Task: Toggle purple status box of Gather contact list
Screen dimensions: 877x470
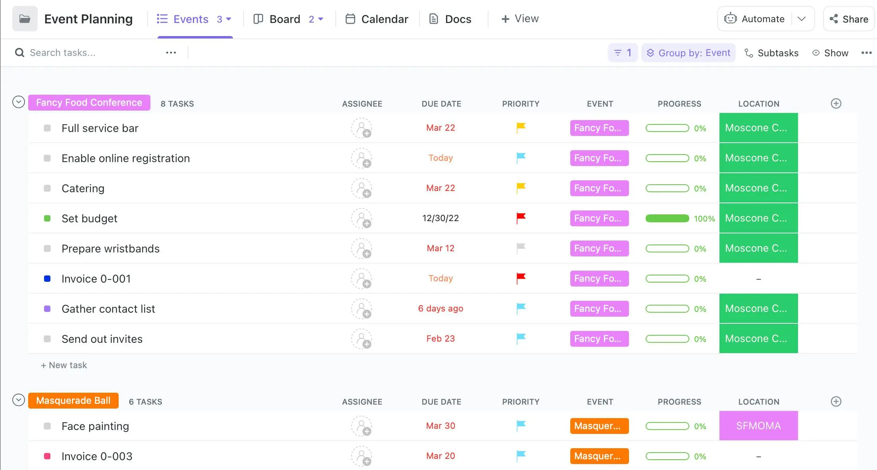Action: tap(47, 309)
